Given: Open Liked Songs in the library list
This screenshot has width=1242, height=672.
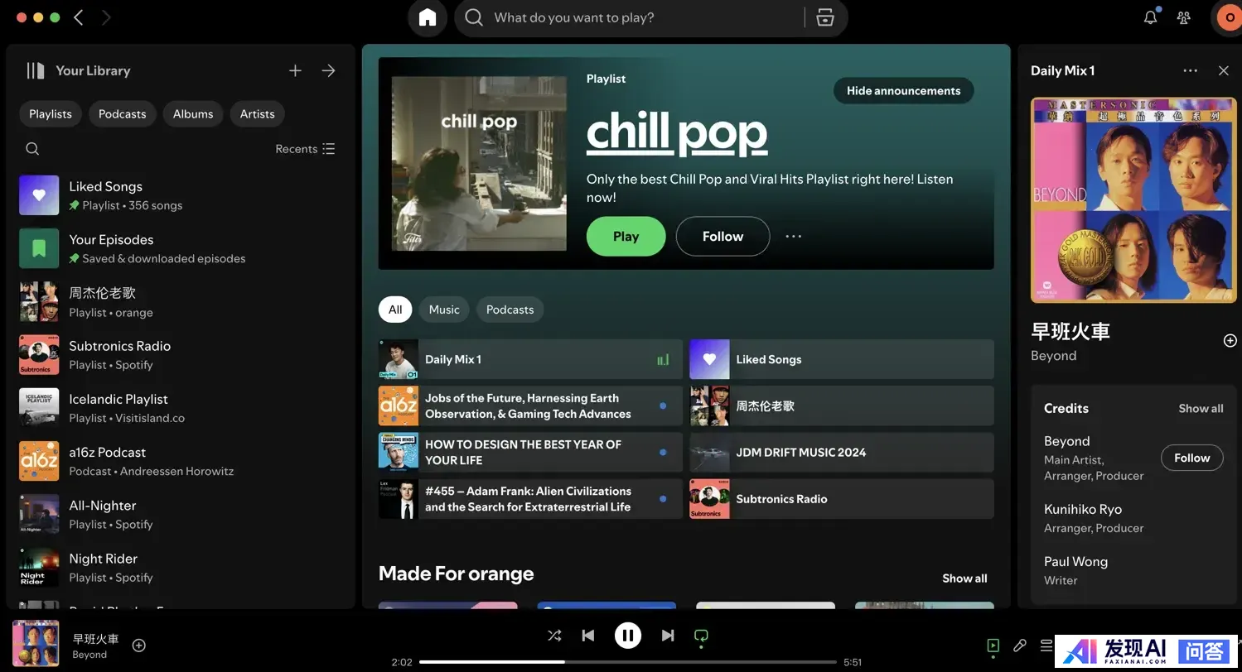Looking at the screenshot, I should 181,195.
